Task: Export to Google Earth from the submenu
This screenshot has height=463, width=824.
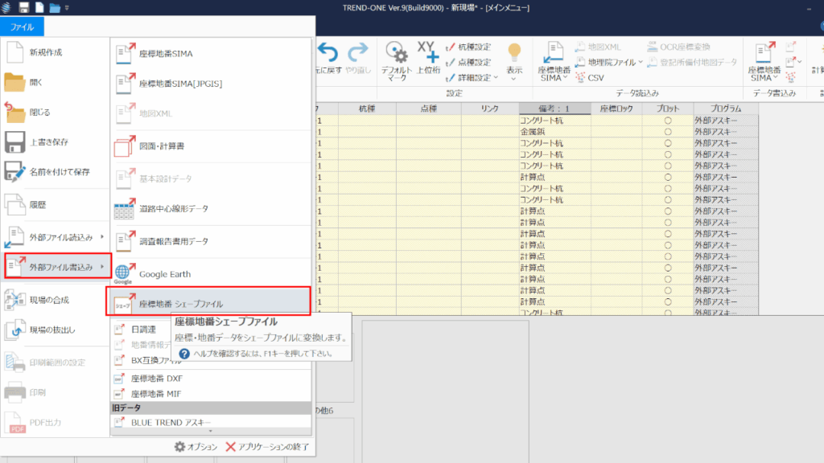Action: tap(212, 273)
